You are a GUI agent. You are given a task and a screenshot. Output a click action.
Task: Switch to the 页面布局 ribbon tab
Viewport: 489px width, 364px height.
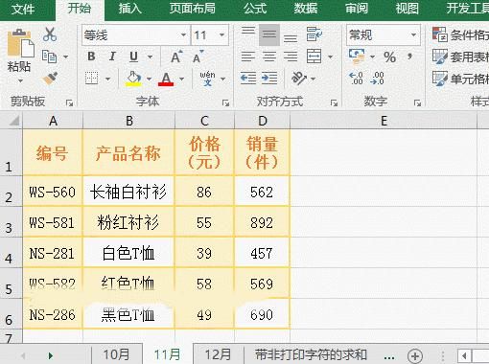click(x=192, y=9)
